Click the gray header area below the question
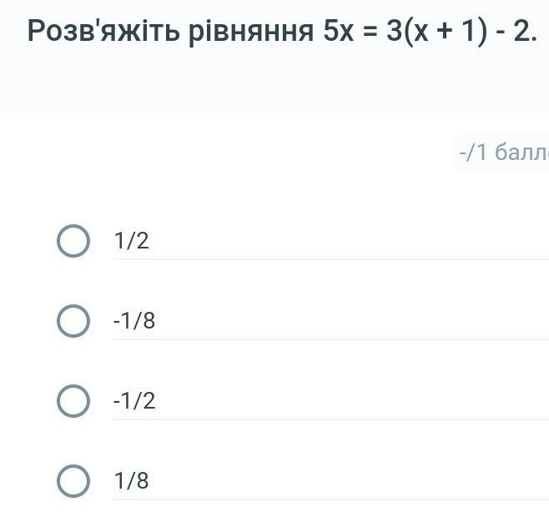The height and width of the screenshot is (522, 549). [250, 88]
